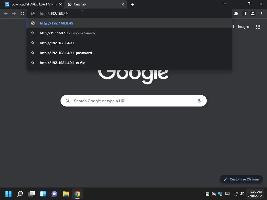Choose suggestion http://192.168.0.49
267x200 pixels.
(x=129, y=23)
